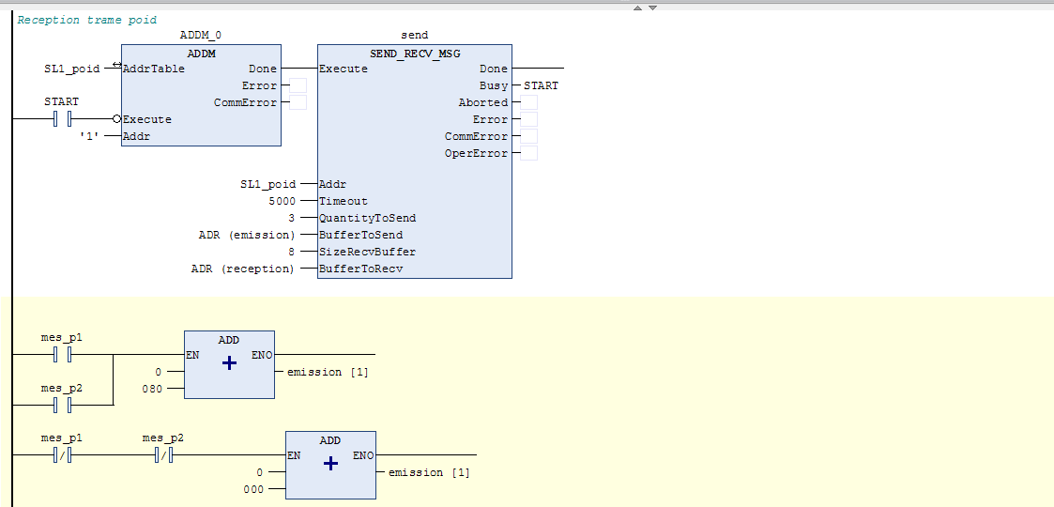This screenshot has height=507, width=1054.
Task: Click empty CommError output box of ADDM
Action: tap(298, 102)
